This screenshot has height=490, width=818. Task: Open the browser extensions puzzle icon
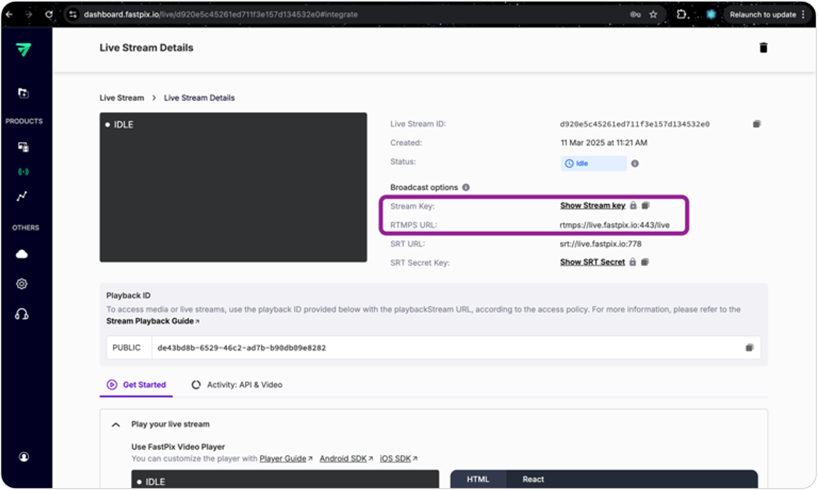682,15
